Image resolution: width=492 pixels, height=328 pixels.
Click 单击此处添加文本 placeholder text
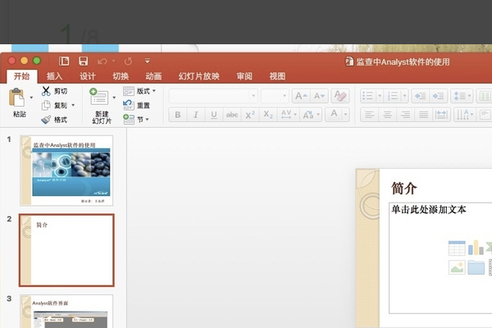429,210
